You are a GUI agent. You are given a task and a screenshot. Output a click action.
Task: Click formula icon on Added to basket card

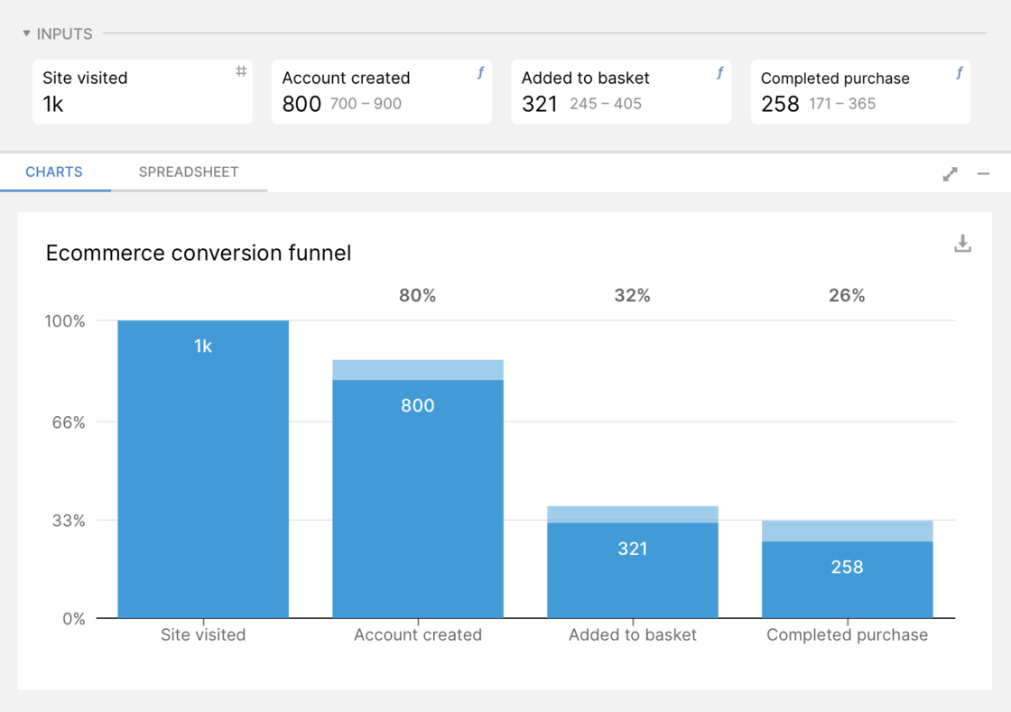coord(719,72)
